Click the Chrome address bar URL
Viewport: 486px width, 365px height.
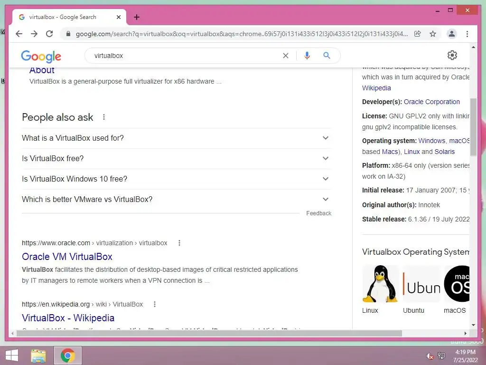(242, 34)
